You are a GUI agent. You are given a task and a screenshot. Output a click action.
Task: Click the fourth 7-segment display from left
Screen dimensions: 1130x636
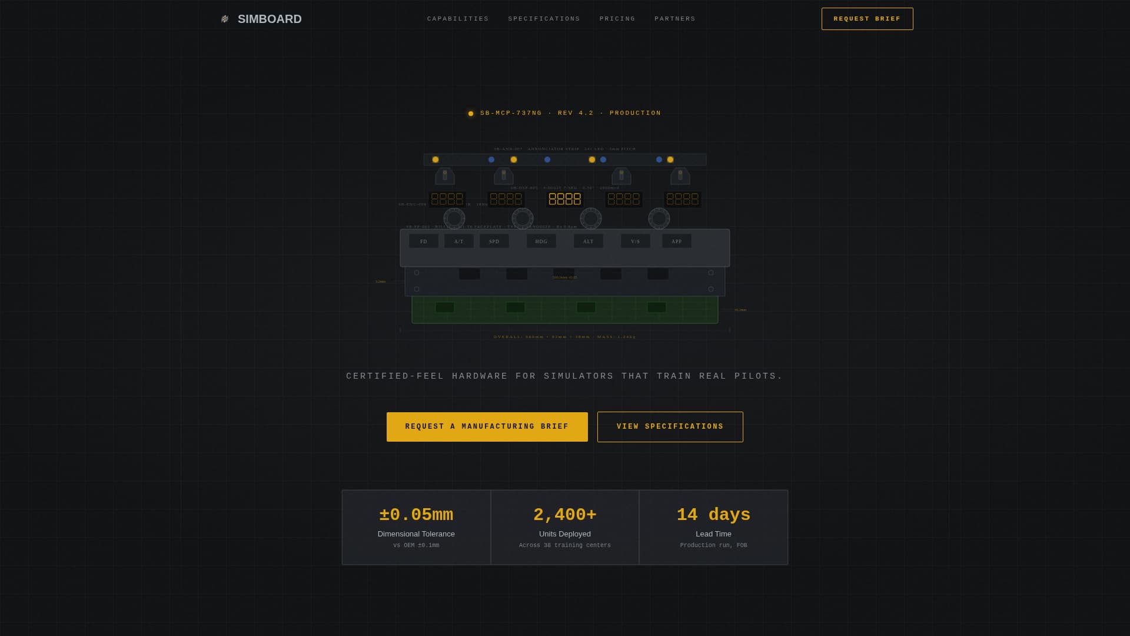pyautogui.click(x=624, y=199)
